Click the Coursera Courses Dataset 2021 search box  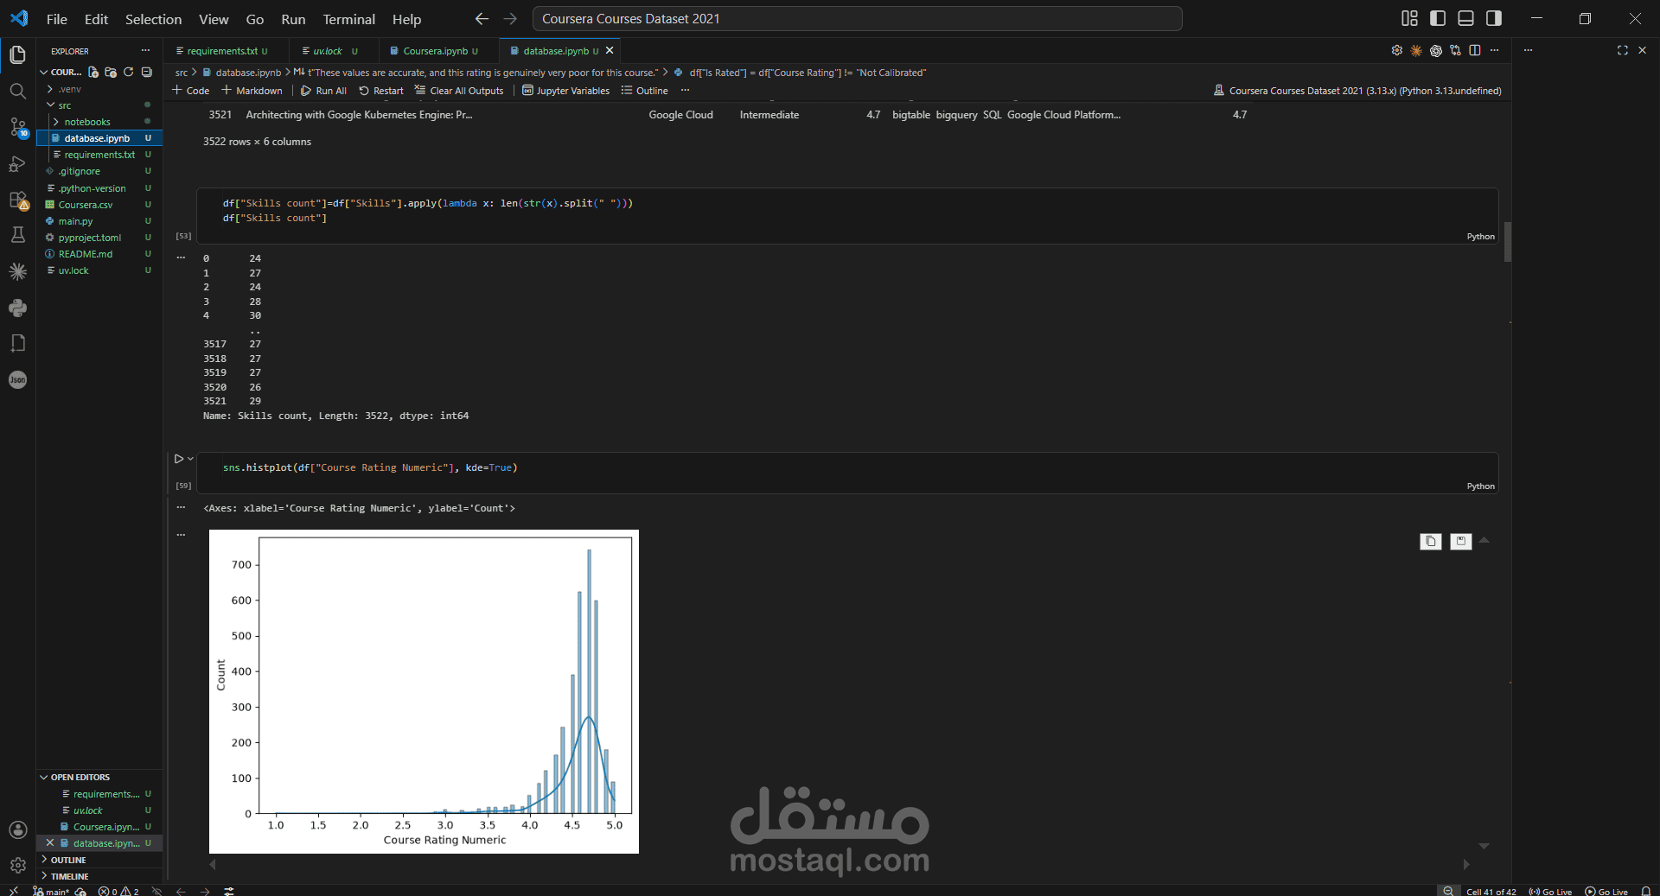857,18
